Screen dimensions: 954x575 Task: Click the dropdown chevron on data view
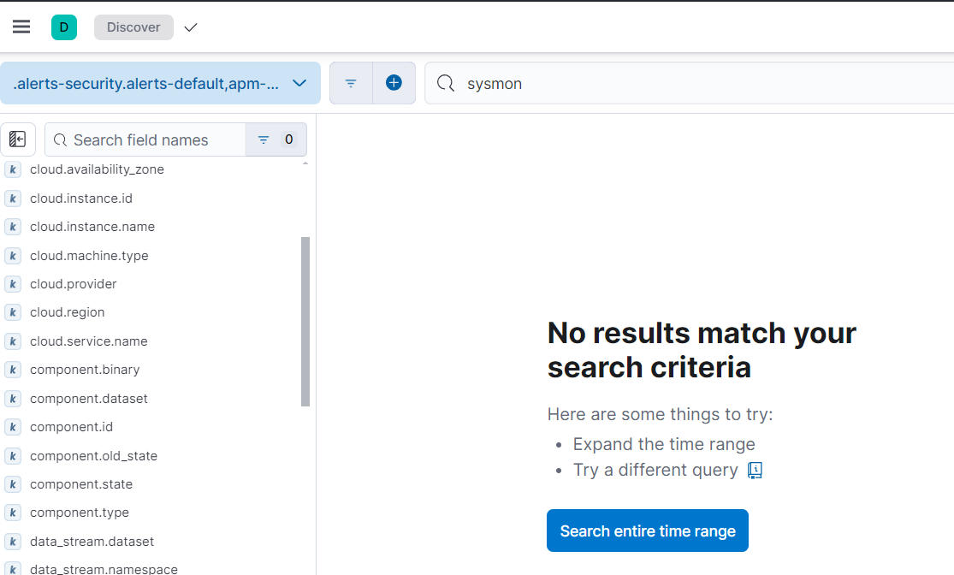pyautogui.click(x=299, y=83)
